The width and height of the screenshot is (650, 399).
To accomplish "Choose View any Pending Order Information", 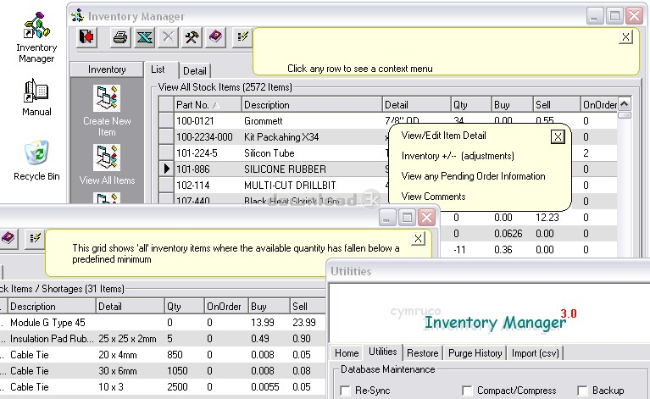I will tap(473, 176).
